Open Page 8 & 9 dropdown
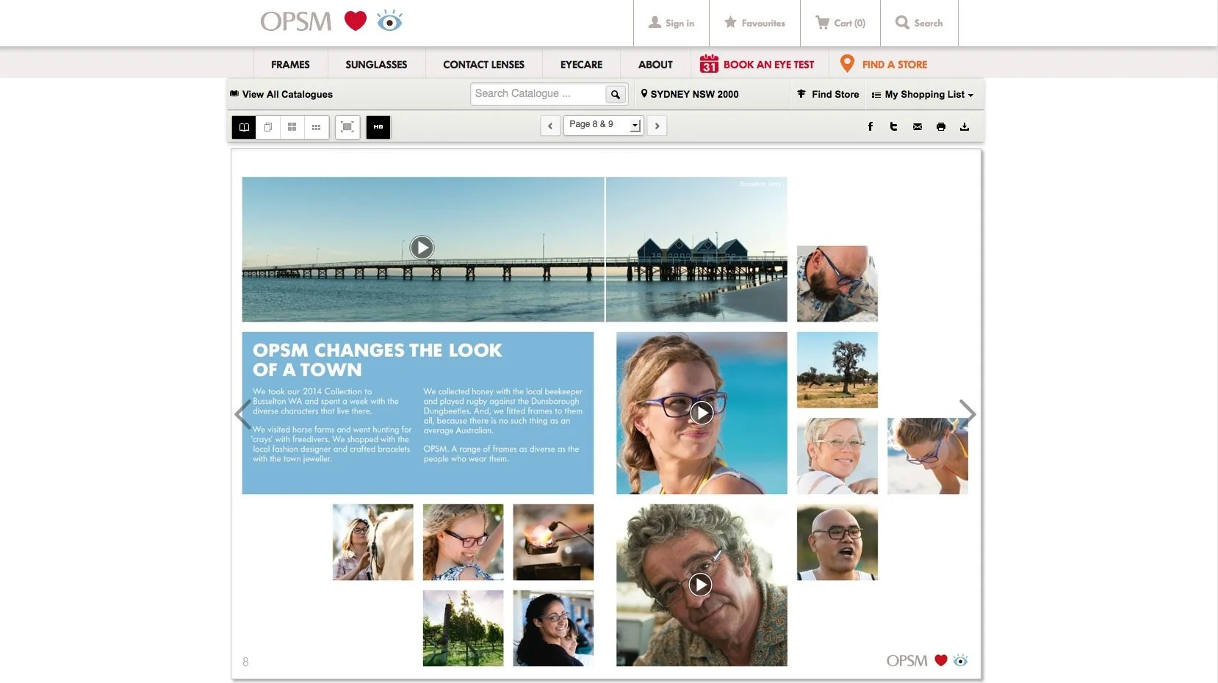1218x683 pixels. click(x=603, y=125)
